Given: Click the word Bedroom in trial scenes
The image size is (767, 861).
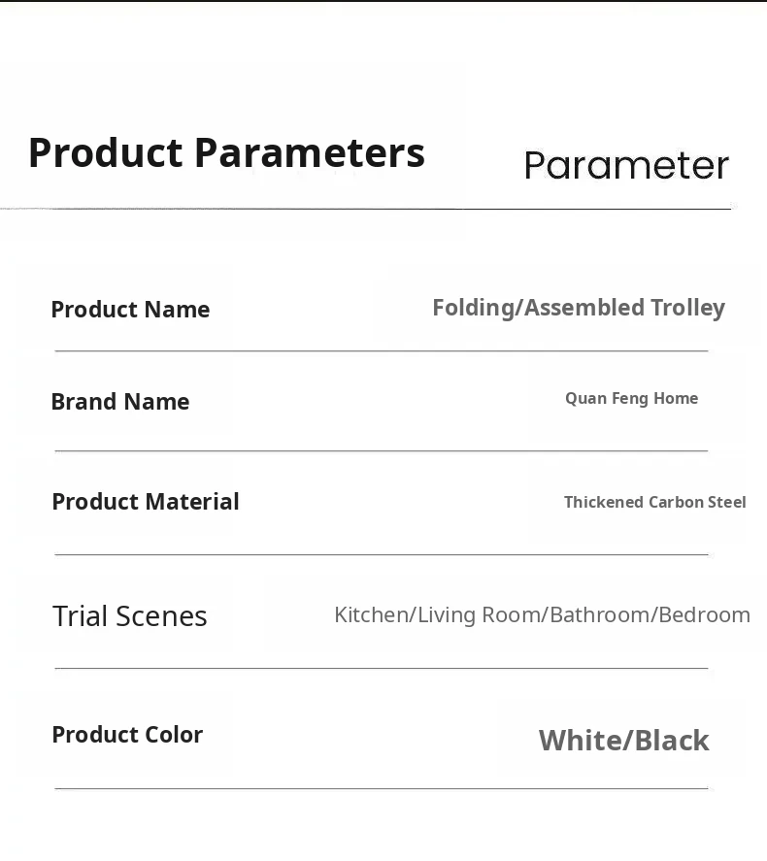Looking at the screenshot, I should click(704, 614).
